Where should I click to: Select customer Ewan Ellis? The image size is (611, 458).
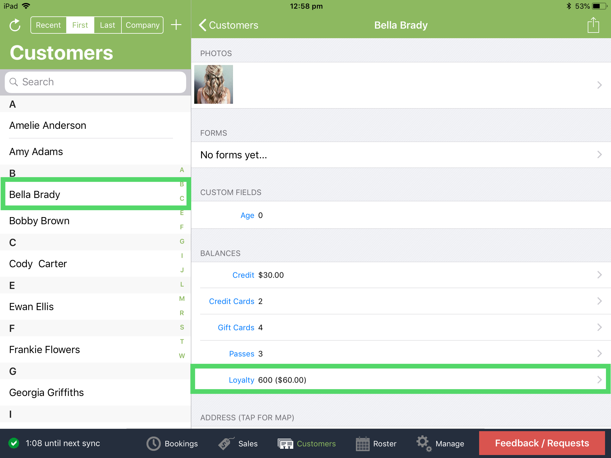point(95,307)
